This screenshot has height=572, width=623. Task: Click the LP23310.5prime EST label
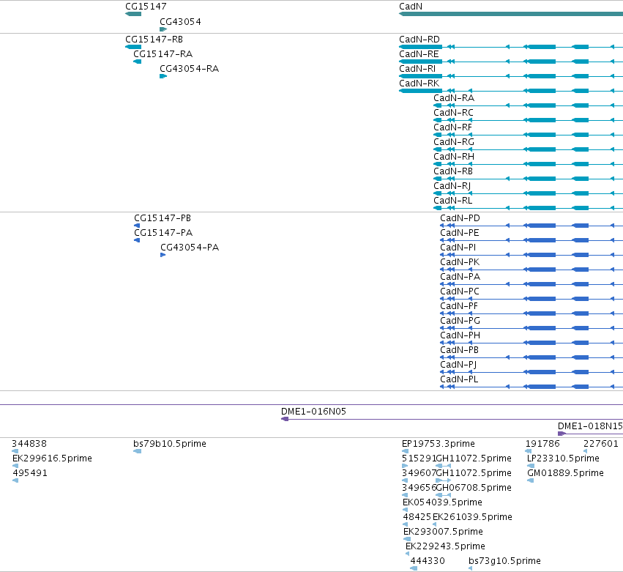coord(563,458)
